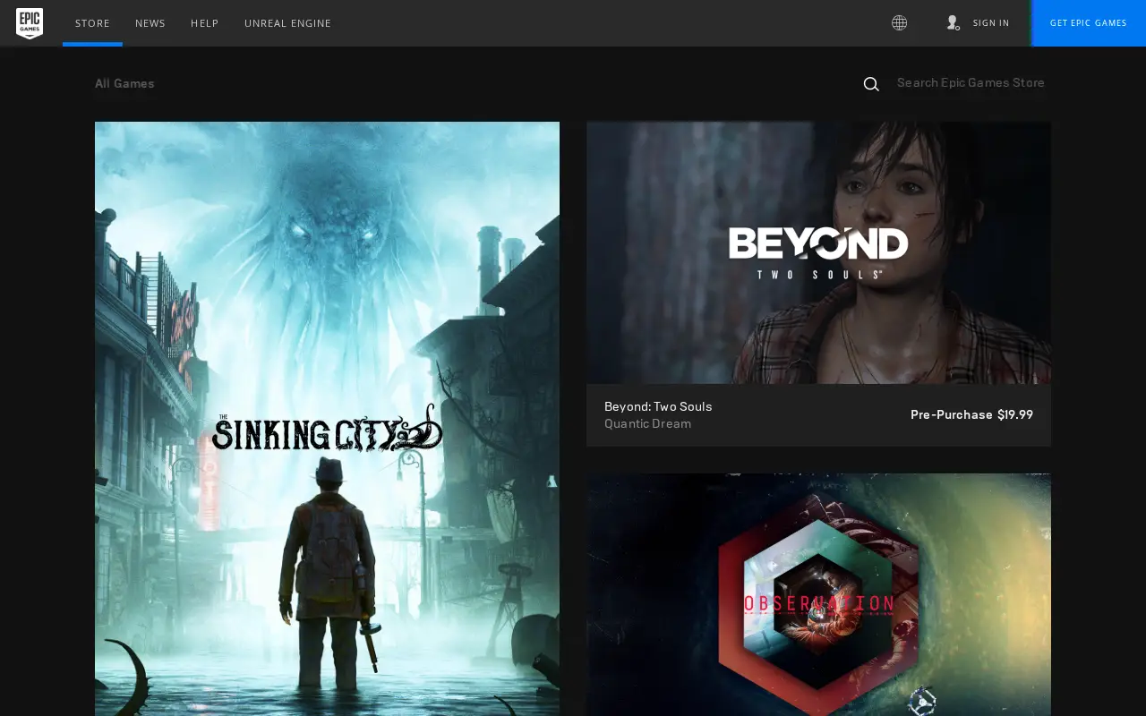1146x716 pixels.
Task: Open The Sinking City game cover
Action: [x=327, y=419]
